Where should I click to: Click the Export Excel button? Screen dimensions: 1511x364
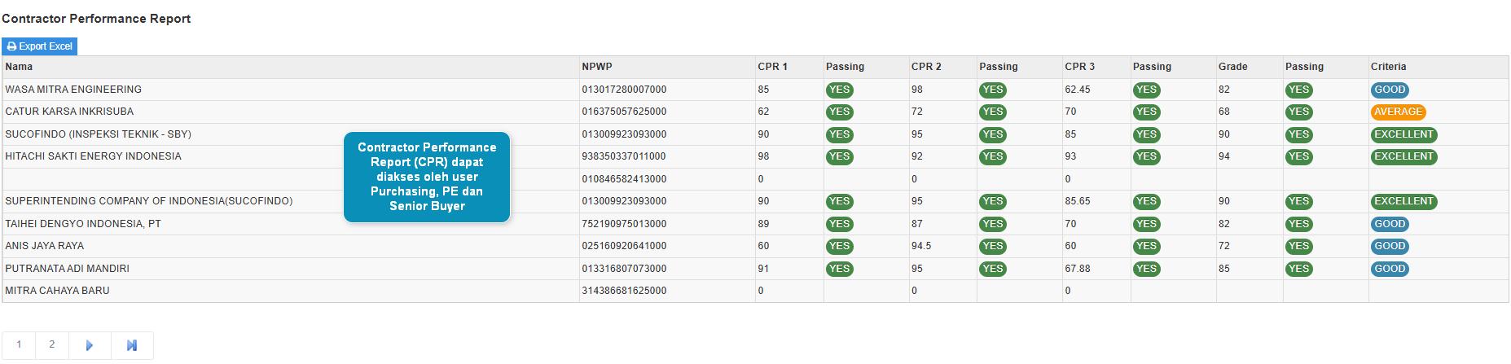click(40, 46)
